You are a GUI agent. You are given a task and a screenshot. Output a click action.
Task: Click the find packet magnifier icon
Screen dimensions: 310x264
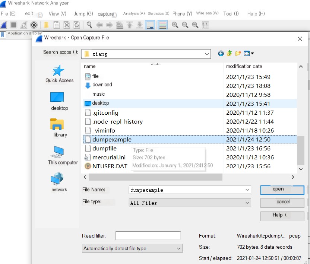(x=89, y=25)
